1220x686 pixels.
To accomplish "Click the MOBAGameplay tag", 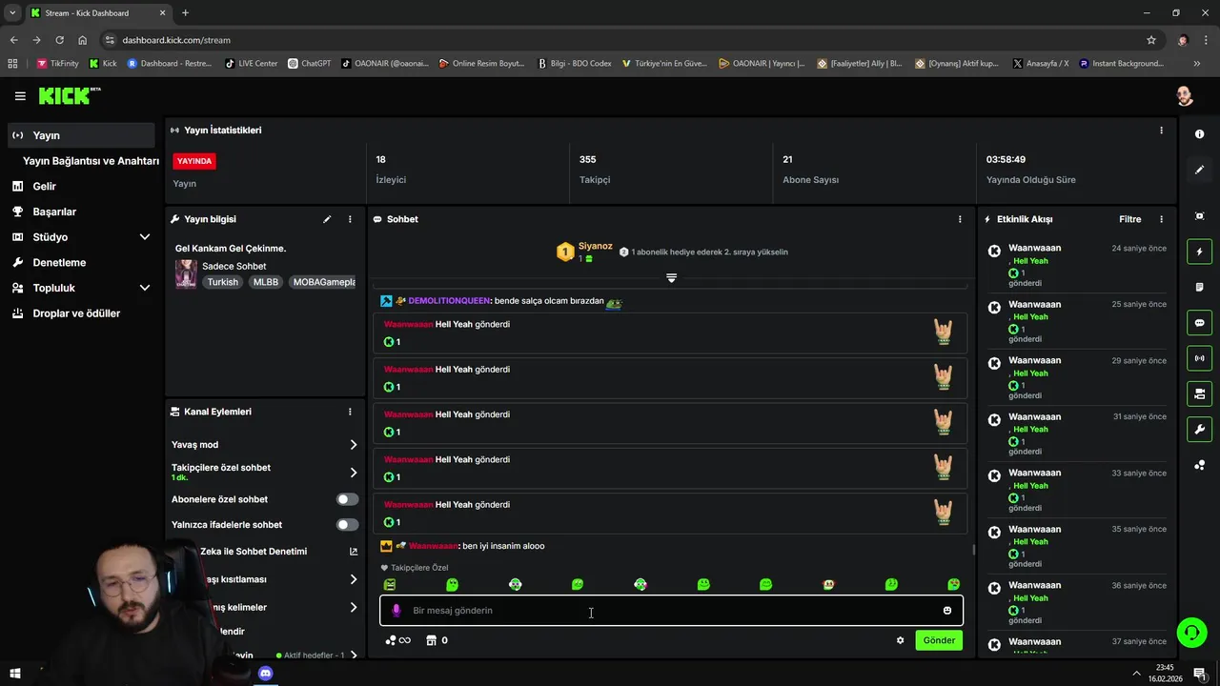I will 323,282.
